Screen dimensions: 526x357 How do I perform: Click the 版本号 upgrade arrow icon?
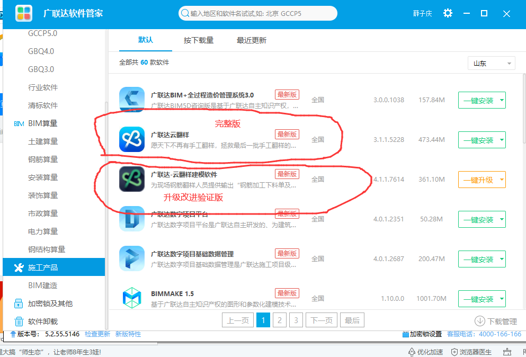(x=13, y=334)
